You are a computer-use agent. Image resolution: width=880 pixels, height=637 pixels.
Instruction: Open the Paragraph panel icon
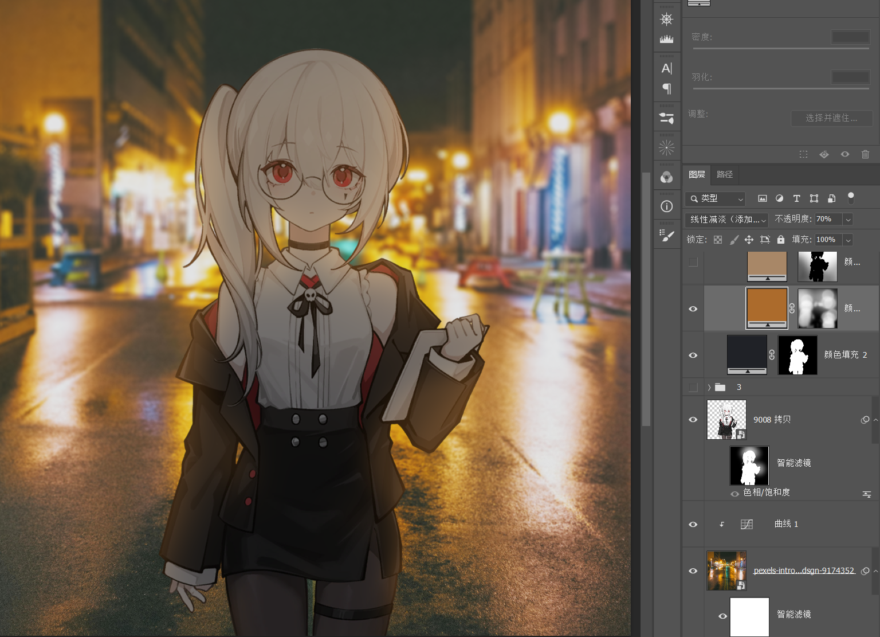point(666,88)
